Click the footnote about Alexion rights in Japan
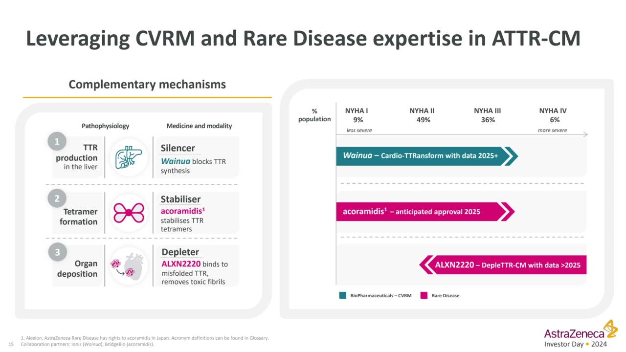The width and height of the screenshot is (626, 352). click(145, 338)
